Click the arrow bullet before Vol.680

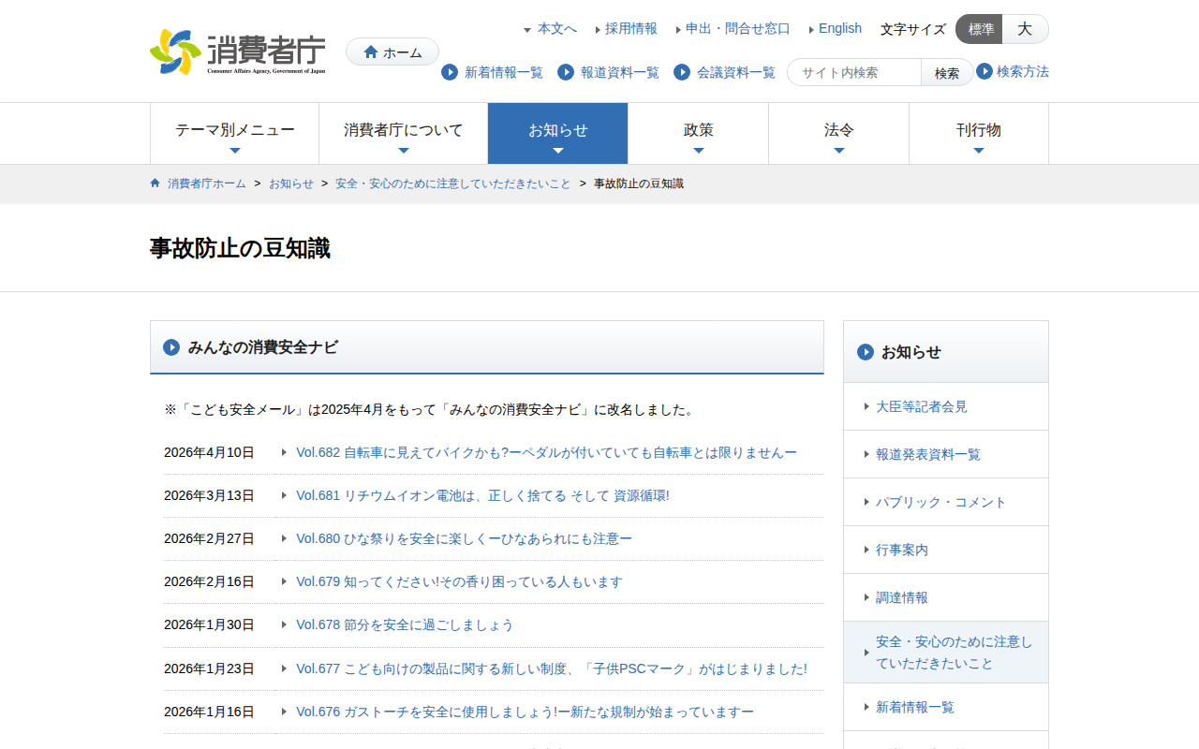(x=284, y=538)
